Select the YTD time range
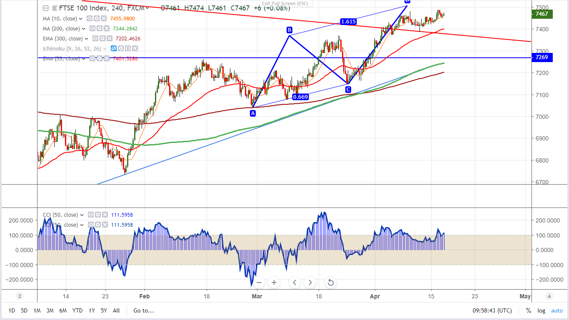569x320 pixels. click(x=77, y=310)
